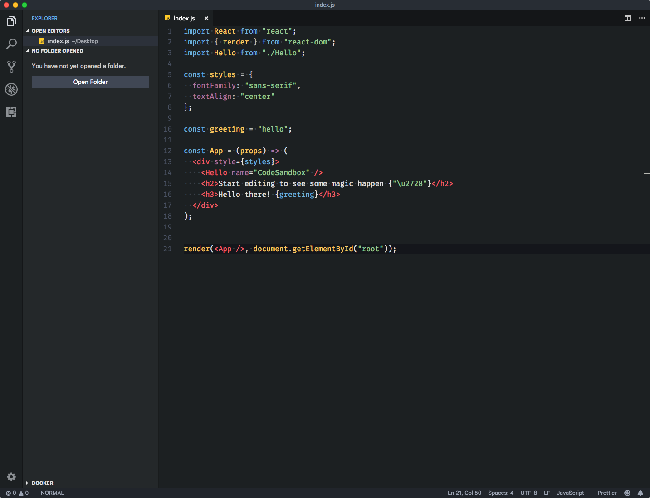Click Prettier in the status bar
This screenshot has height=498, width=650.
pos(607,493)
